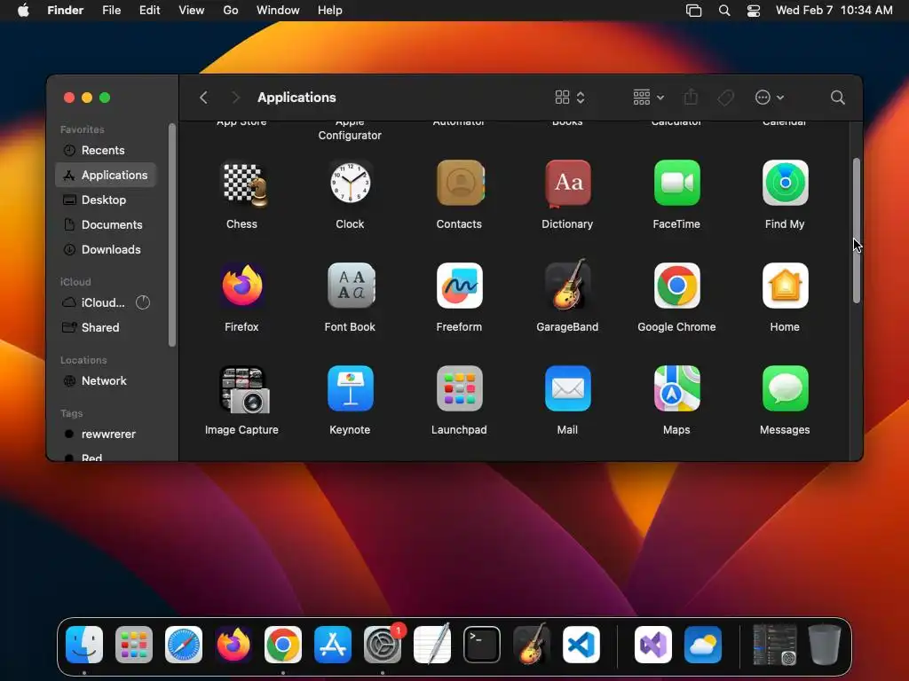This screenshot has width=909, height=681.
Task: Click the Stage Manager menu bar icon
Action: pyautogui.click(x=693, y=10)
